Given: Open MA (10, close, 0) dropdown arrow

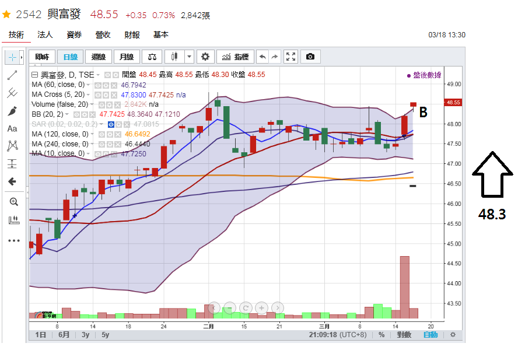Looking at the screenshot, I should [89, 154].
